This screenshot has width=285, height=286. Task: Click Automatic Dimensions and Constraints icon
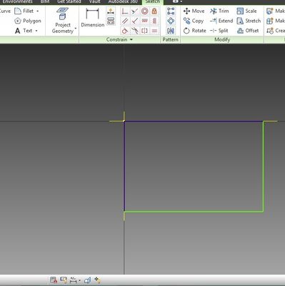(111, 11)
